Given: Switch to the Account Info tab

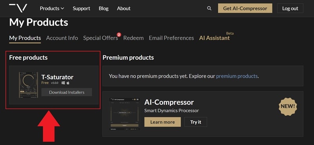Looking at the screenshot, I should pyautogui.click(x=62, y=38).
